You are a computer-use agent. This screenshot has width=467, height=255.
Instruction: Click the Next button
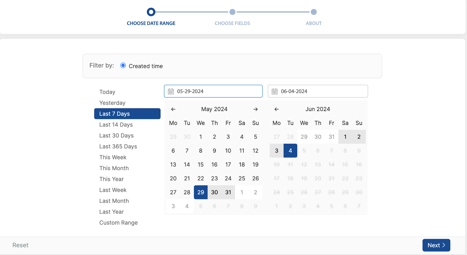[436, 245]
